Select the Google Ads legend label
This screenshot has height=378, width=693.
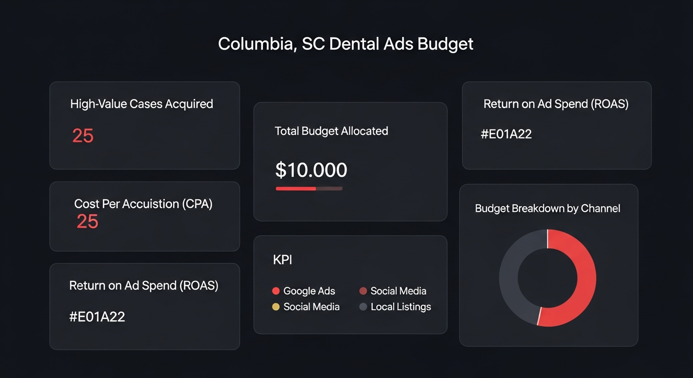[x=309, y=291]
